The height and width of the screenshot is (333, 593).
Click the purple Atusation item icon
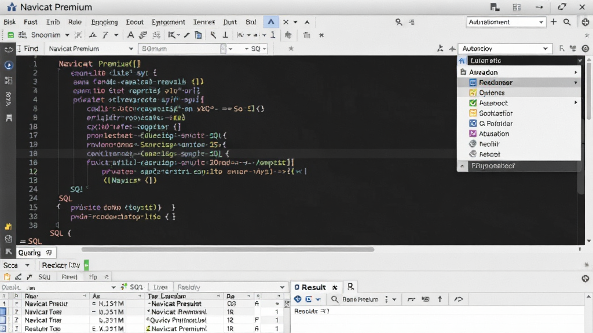click(x=473, y=134)
